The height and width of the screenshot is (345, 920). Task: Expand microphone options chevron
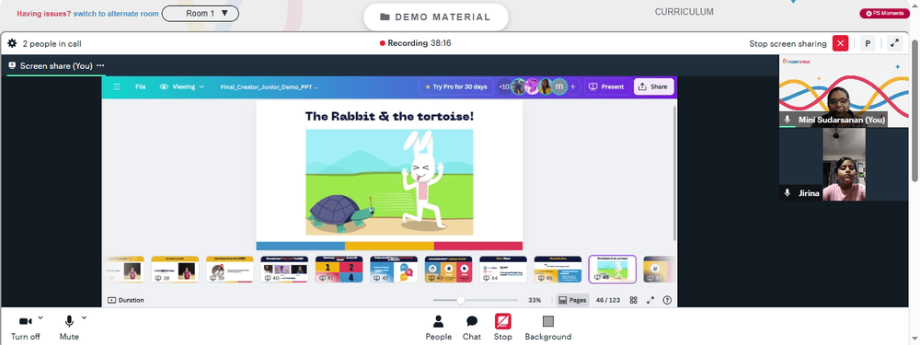(84, 317)
